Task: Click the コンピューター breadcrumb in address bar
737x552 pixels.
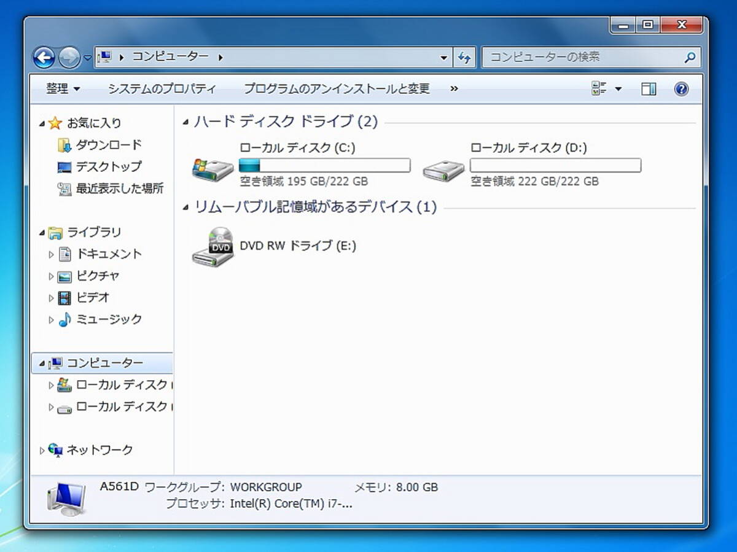Action: click(170, 57)
